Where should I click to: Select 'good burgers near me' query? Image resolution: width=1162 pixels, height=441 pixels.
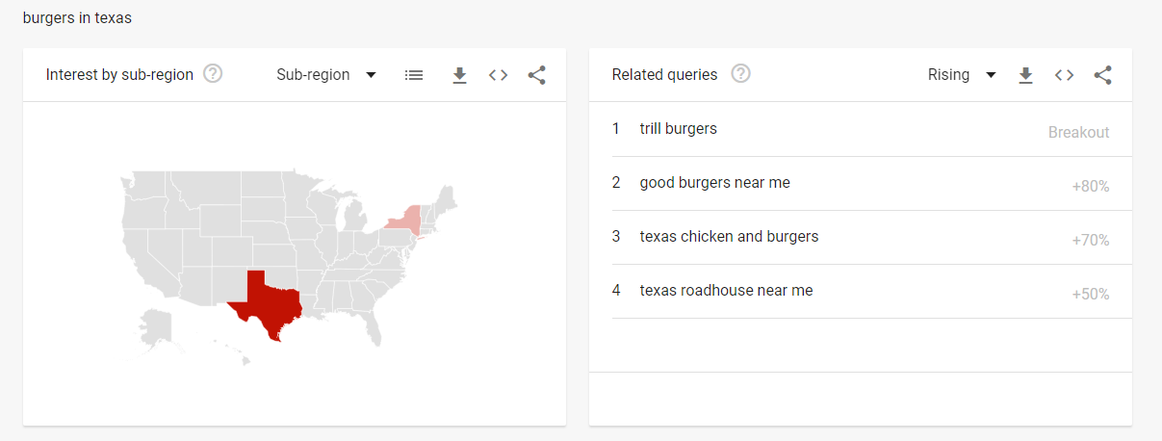(x=714, y=183)
